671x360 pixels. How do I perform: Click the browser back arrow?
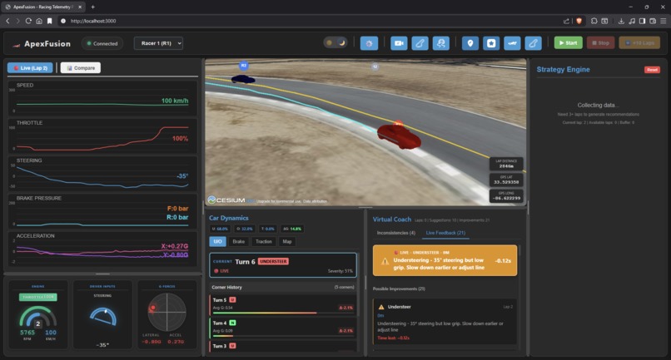click(7, 21)
